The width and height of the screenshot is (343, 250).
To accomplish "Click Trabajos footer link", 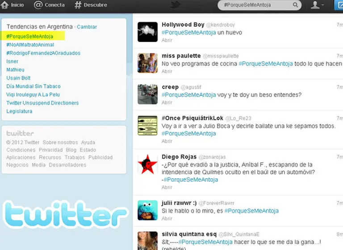I will click(x=75, y=157).
